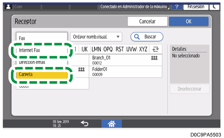The width and height of the screenshot is (224, 138).
Task: Open the XYZ letter tab
Action: 143,49
